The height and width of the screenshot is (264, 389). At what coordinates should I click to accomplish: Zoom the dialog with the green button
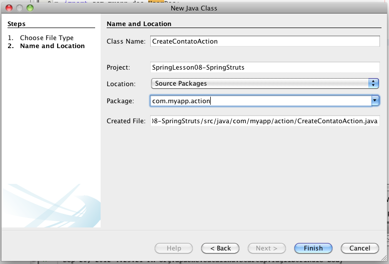click(30, 9)
